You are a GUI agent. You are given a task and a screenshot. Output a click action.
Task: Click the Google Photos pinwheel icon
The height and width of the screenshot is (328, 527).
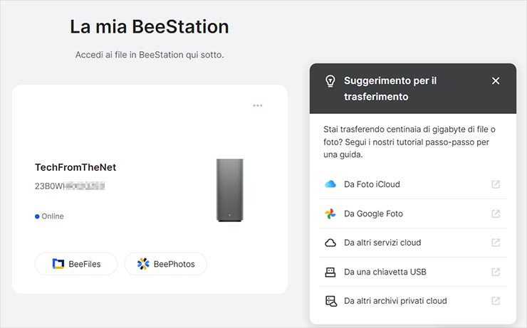(330, 213)
